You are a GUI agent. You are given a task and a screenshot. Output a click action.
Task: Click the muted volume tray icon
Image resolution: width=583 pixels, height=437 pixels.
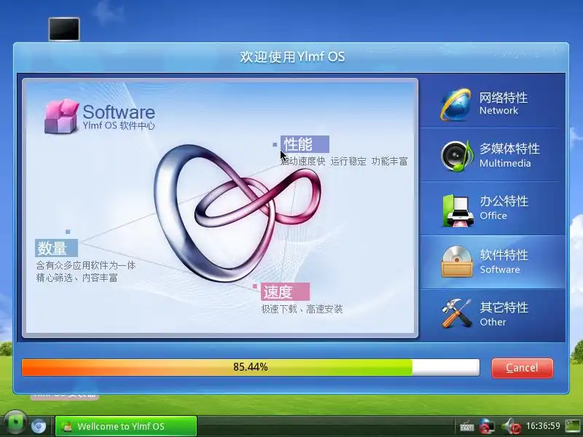pos(511,426)
